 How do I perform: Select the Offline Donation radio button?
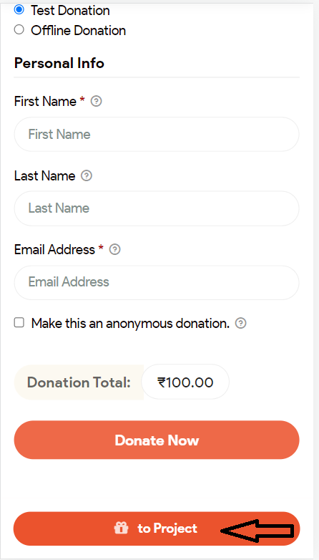pyautogui.click(x=19, y=29)
